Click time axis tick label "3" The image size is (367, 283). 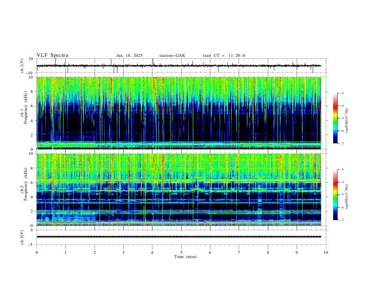tap(123, 252)
